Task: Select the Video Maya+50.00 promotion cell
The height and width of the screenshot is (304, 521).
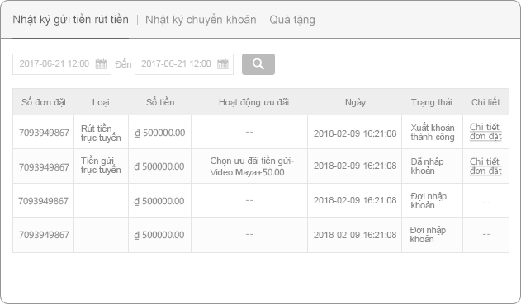Action: click(249, 166)
